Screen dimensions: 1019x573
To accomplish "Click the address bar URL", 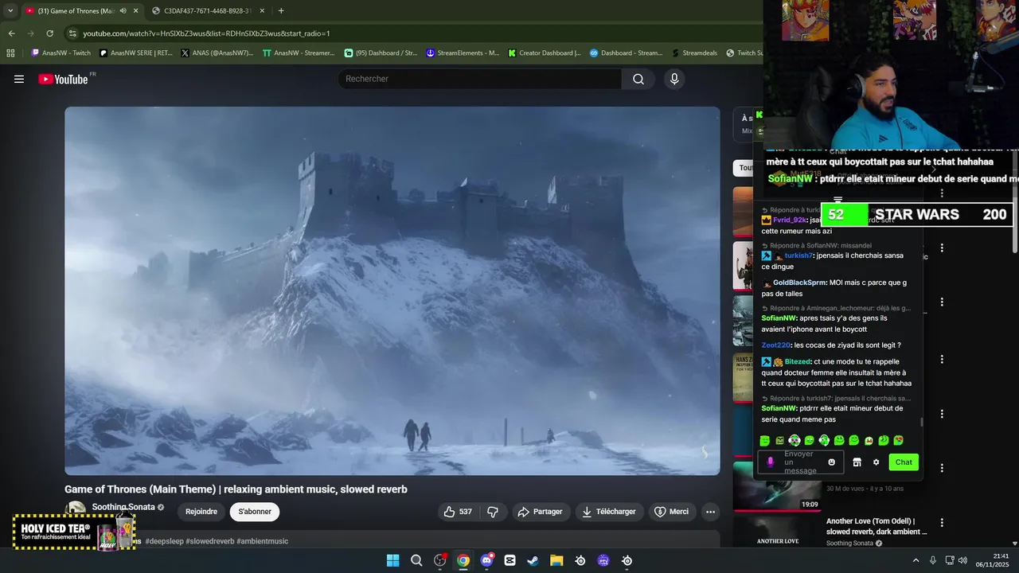I will [206, 33].
